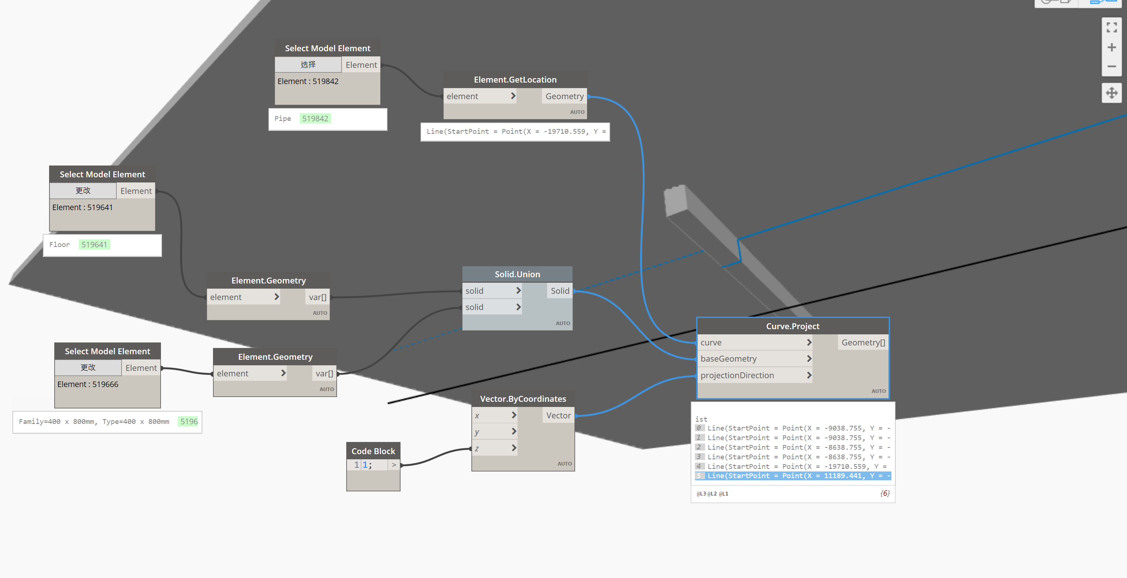The width and height of the screenshot is (1127, 578).
Task: Expand the solid input chevron on Solid.Union
Action: pos(518,290)
